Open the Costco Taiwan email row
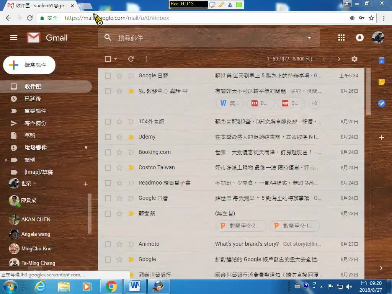Image resolution: width=392 pixels, height=294 pixels. [x=231, y=168]
